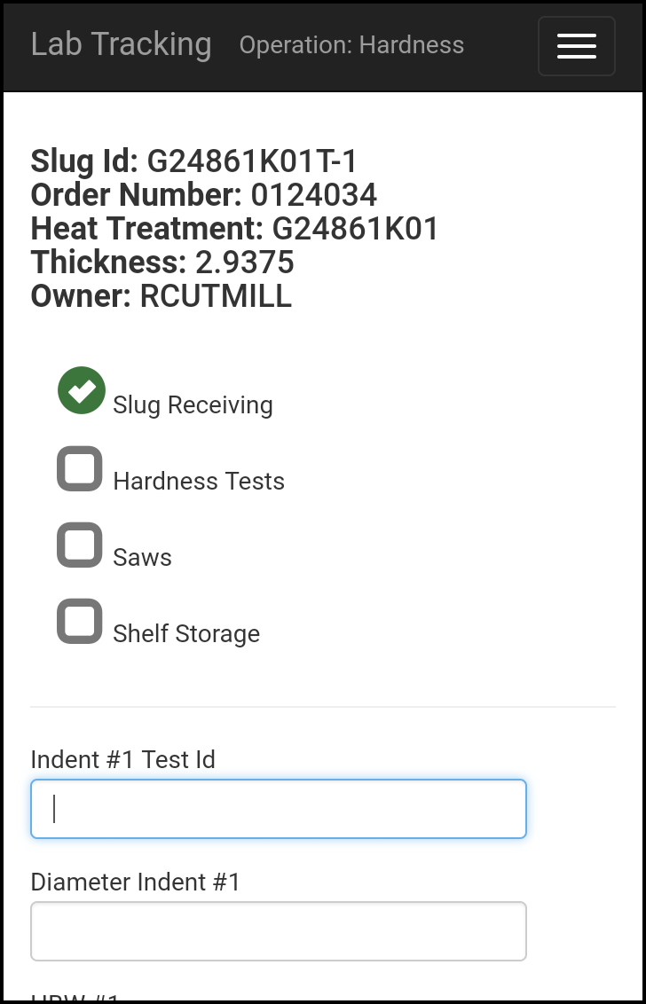Check the Shelf Storage checkbox
This screenshot has height=1004, width=646.
79,621
